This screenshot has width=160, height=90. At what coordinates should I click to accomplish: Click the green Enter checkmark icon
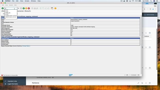[x=2, y=8]
